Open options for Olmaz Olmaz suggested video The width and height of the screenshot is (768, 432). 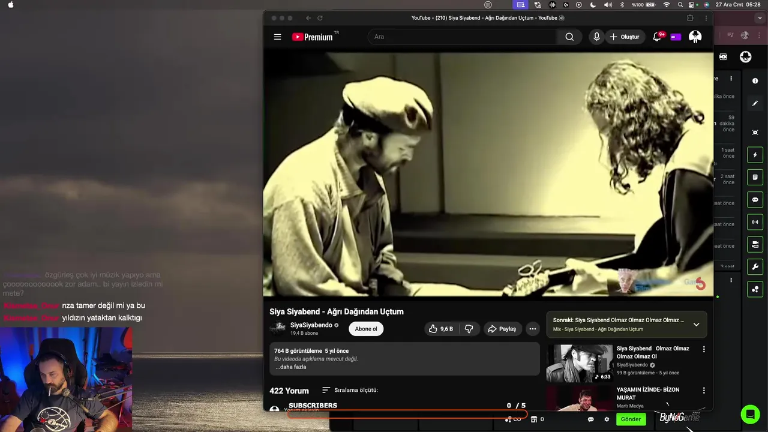704,349
